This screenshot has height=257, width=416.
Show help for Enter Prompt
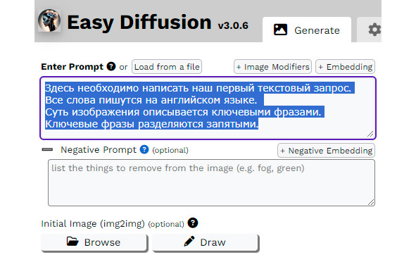[111, 66]
